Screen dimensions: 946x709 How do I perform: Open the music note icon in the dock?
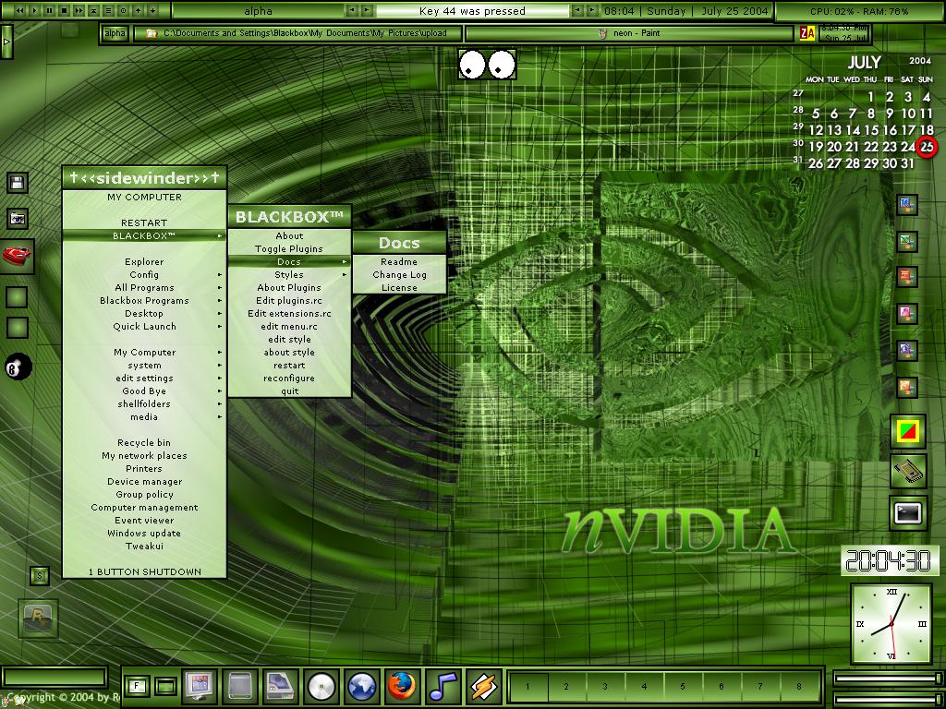[443, 686]
